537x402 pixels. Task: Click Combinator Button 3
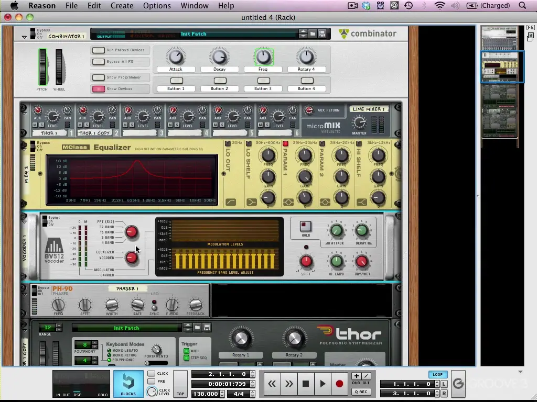263,81
